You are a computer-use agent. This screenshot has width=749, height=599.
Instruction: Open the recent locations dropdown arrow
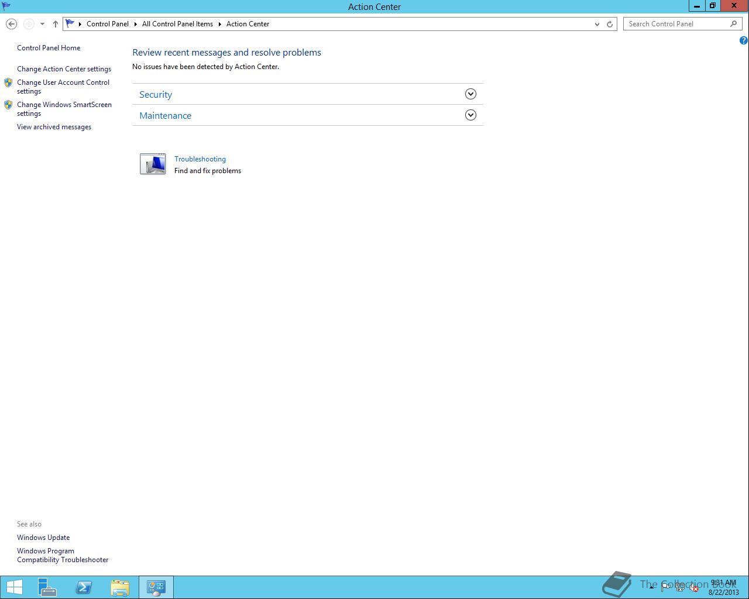coord(42,24)
